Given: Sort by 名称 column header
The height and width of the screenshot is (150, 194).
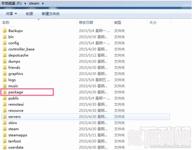Looking at the screenshot, I should (x=6, y=23).
